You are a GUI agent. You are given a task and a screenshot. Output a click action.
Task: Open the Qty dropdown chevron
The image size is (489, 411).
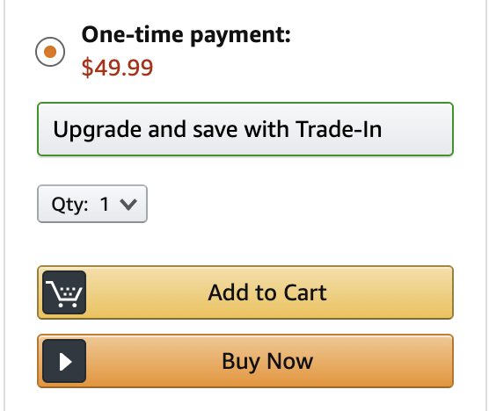(128, 205)
